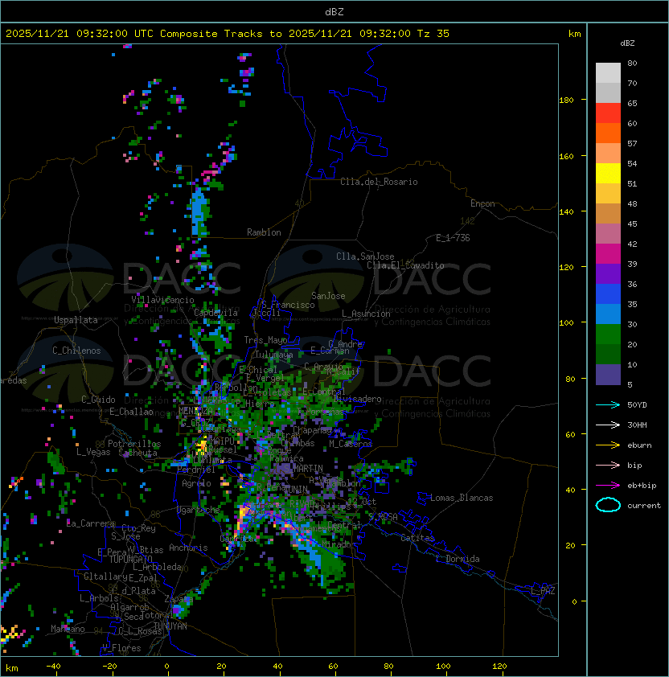Viewport: 669px width, 677px height.
Task: Click the 'M_Caseros' map label
Action: click(351, 444)
